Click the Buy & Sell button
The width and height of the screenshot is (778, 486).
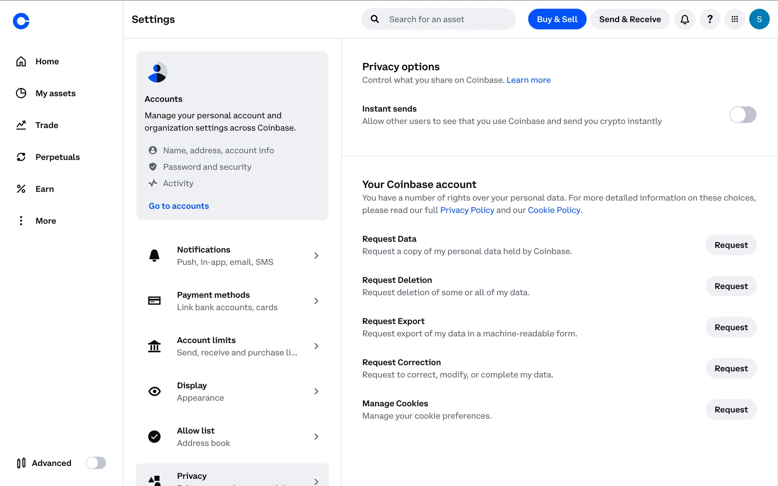[557, 19]
